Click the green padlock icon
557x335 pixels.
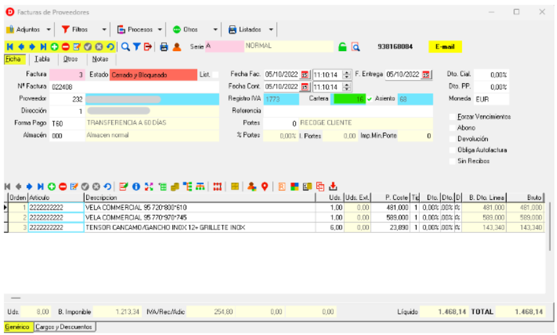(x=342, y=47)
